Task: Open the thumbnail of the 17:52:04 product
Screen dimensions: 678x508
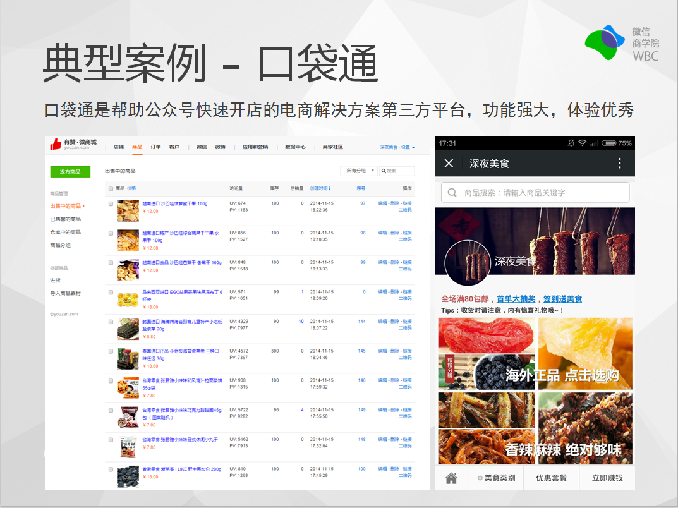Action: click(x=128, y=447)
